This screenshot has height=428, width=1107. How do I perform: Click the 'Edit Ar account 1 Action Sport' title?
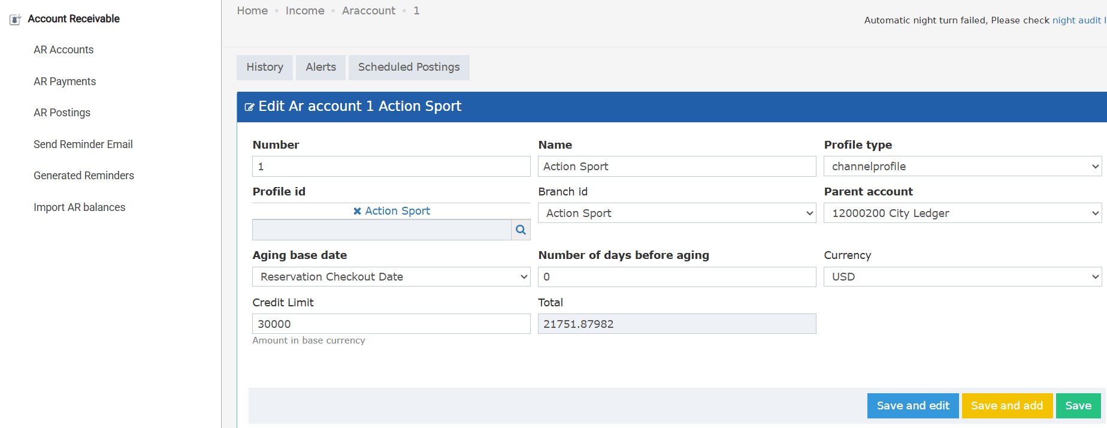[x=359, y=106]
